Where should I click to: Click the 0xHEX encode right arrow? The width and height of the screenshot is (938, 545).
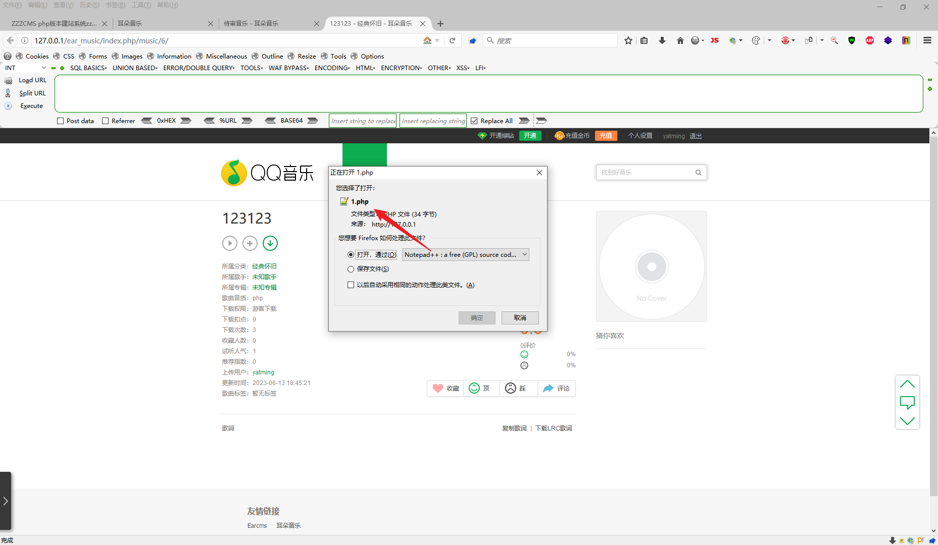point(186,121)
